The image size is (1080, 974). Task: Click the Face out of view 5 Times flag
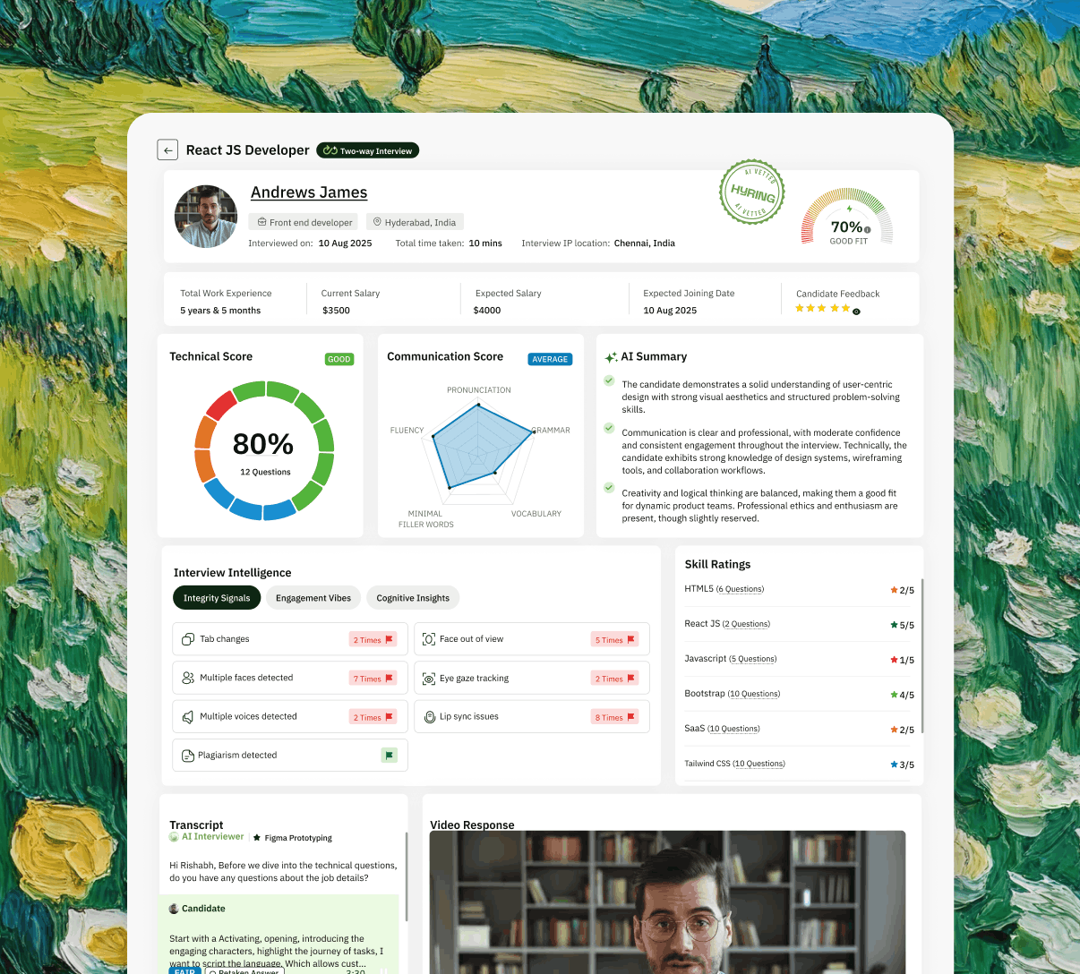[x=614, y=639]
